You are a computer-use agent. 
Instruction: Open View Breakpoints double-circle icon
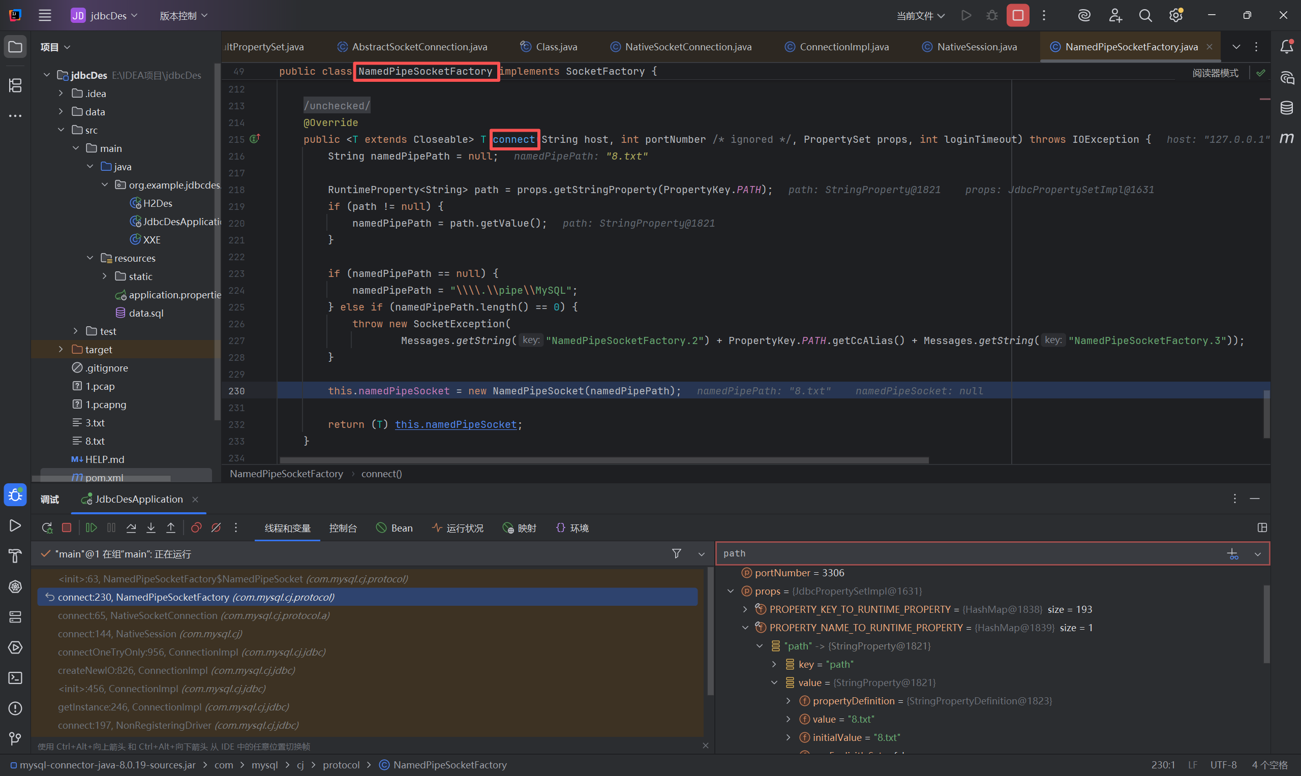[196, 527]
